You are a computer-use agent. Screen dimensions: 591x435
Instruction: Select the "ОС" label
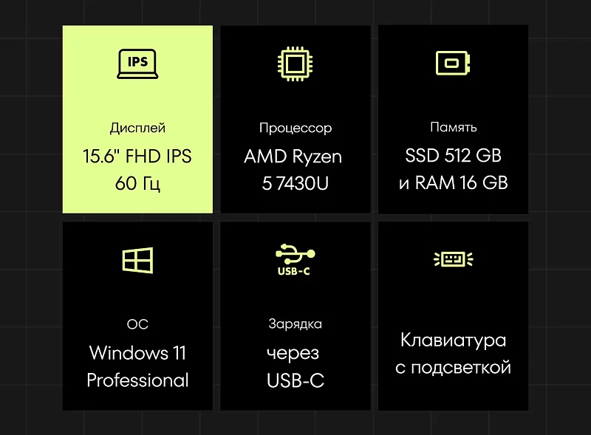(137, 324)
